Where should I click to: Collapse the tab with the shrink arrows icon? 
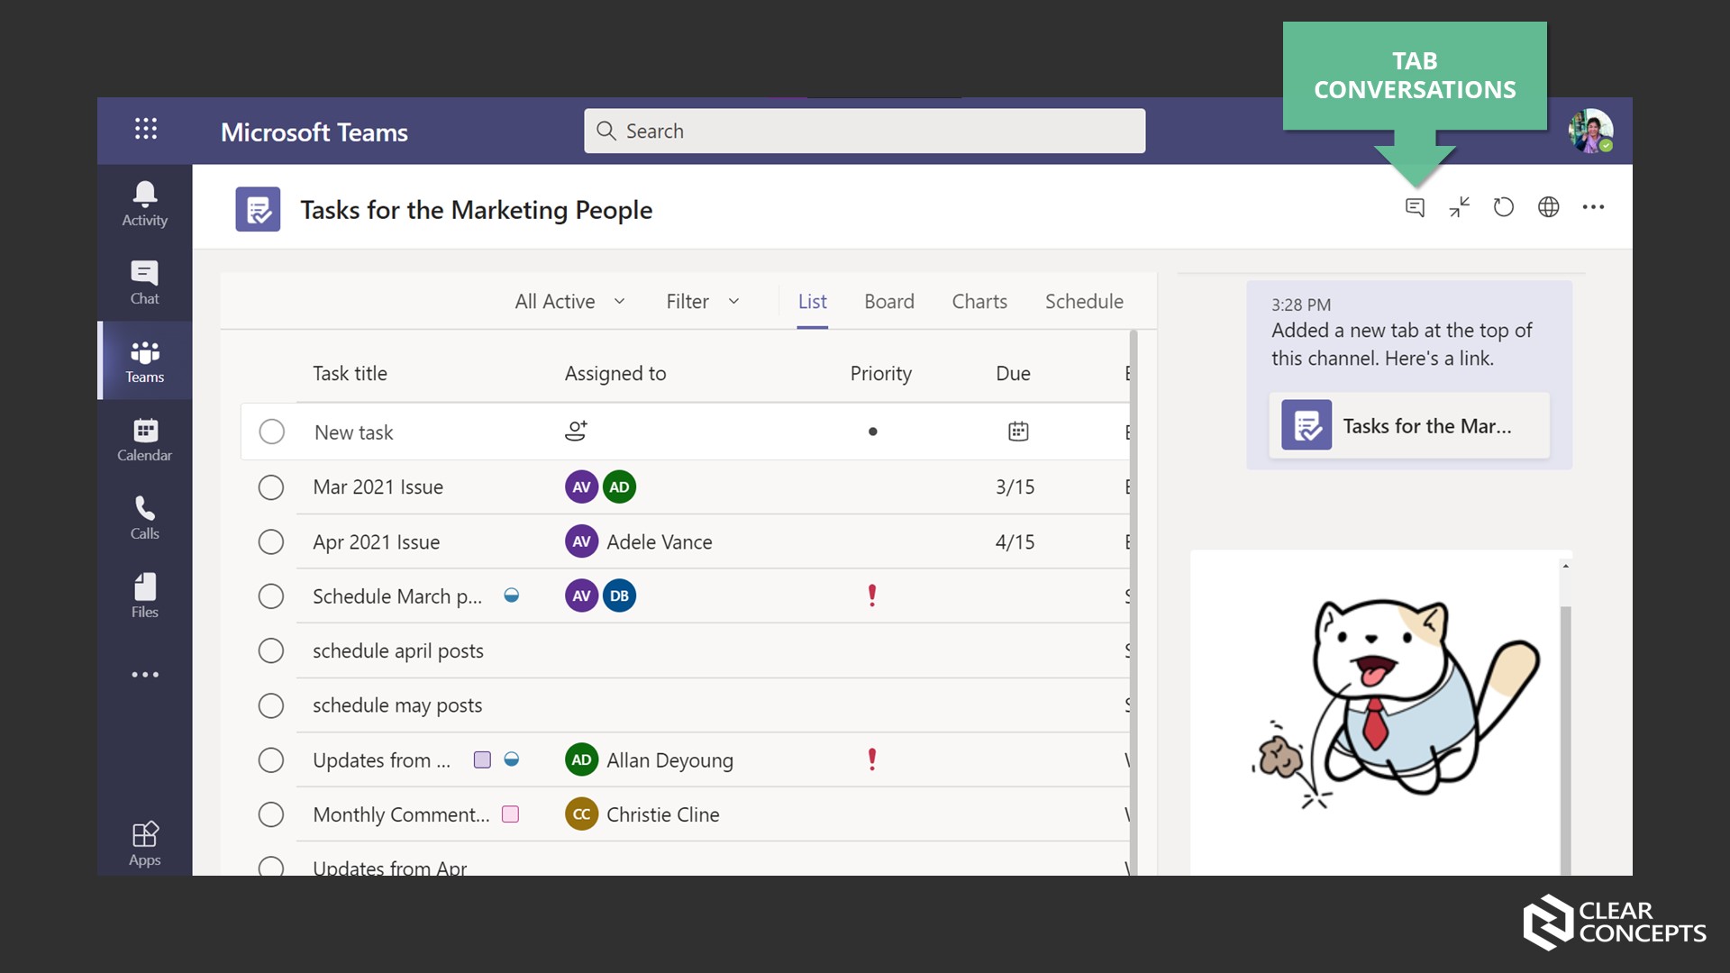pos(1459,207)
